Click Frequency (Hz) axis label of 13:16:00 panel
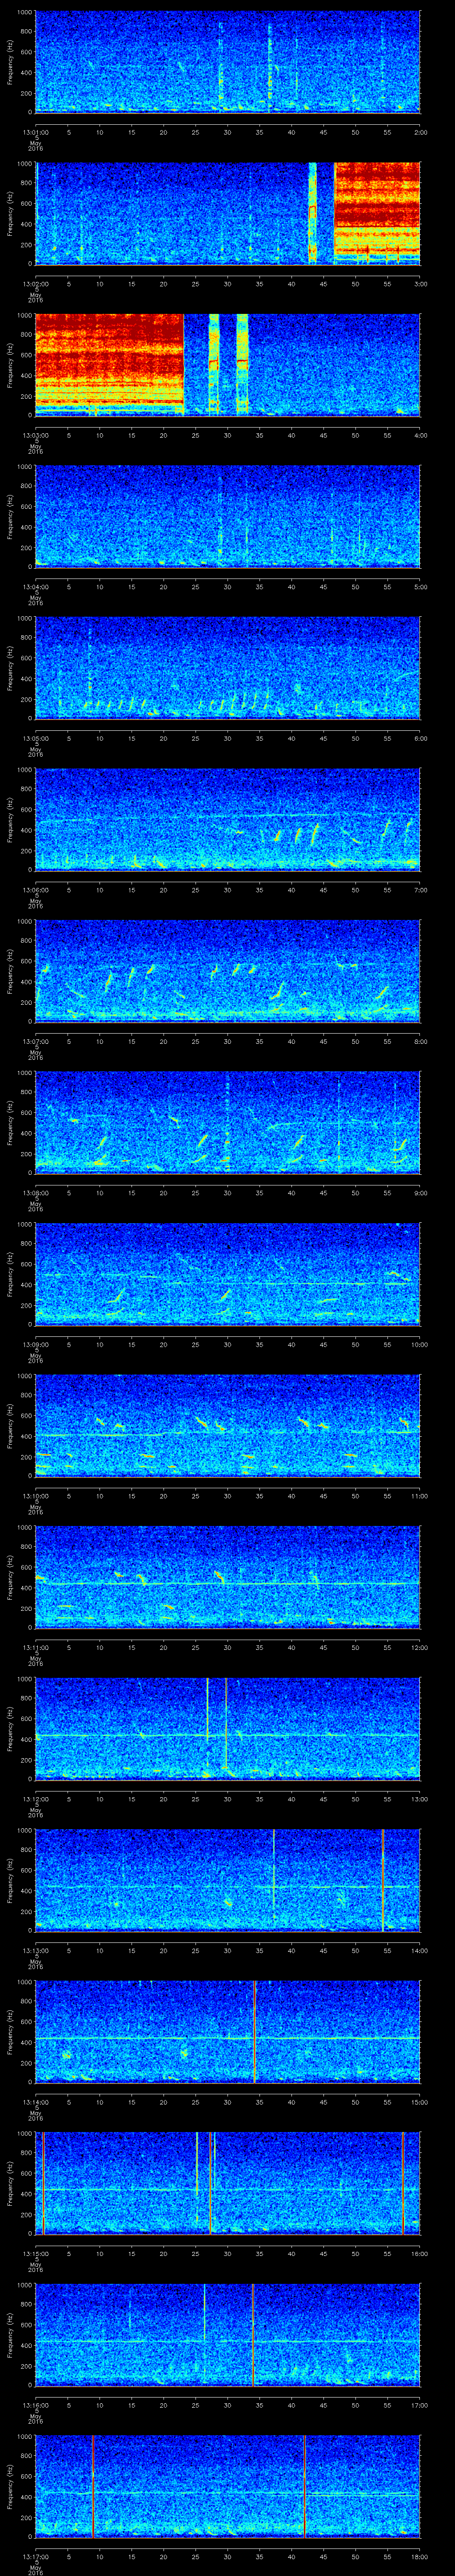This screenshot has width=455, height=2576. pos(10,2335)
